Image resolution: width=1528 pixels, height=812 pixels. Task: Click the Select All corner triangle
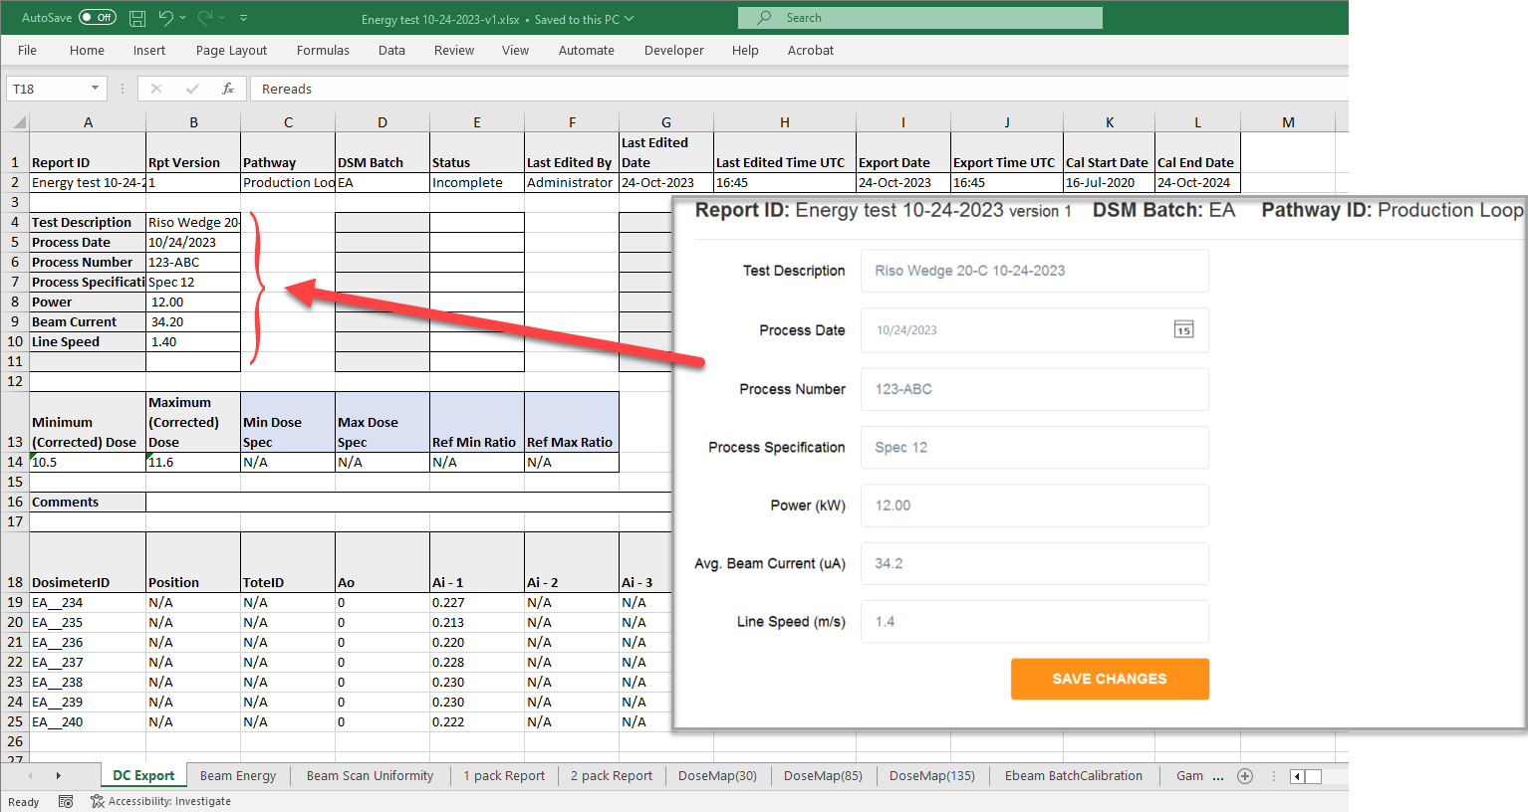(19, 122)
